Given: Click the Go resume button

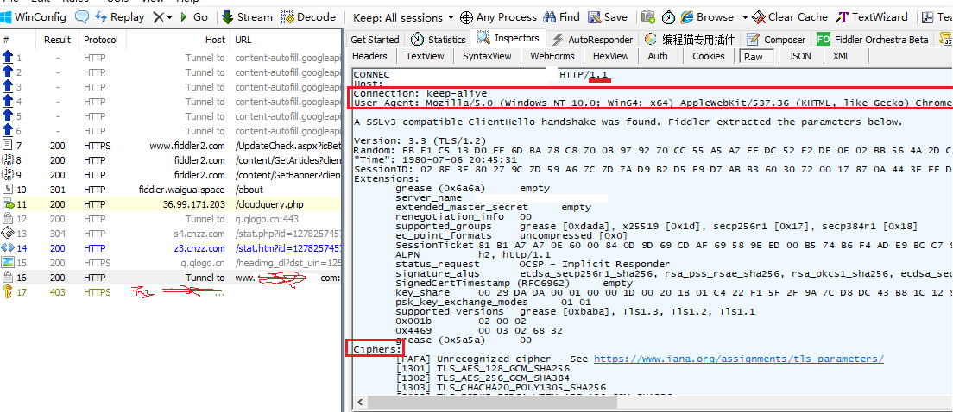Looking at the screenshot, I should coord(194,17).
